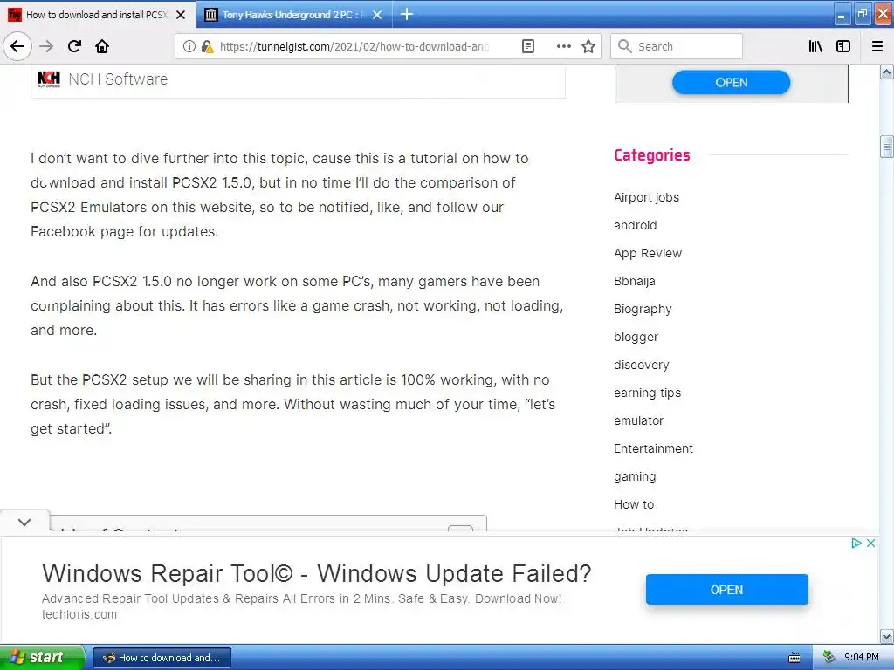The width and height of the screenshot is (894, 670).
Task: Open the Windows start menu
Action: coord(42,657)
